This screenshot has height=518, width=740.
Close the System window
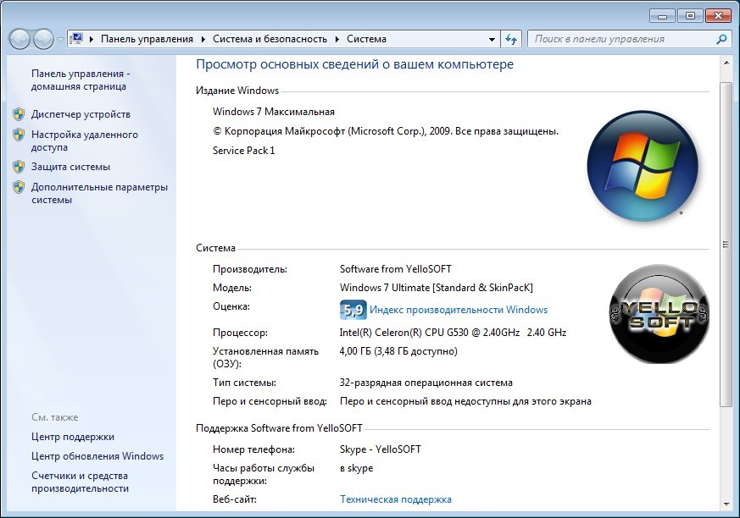(718, 16)
